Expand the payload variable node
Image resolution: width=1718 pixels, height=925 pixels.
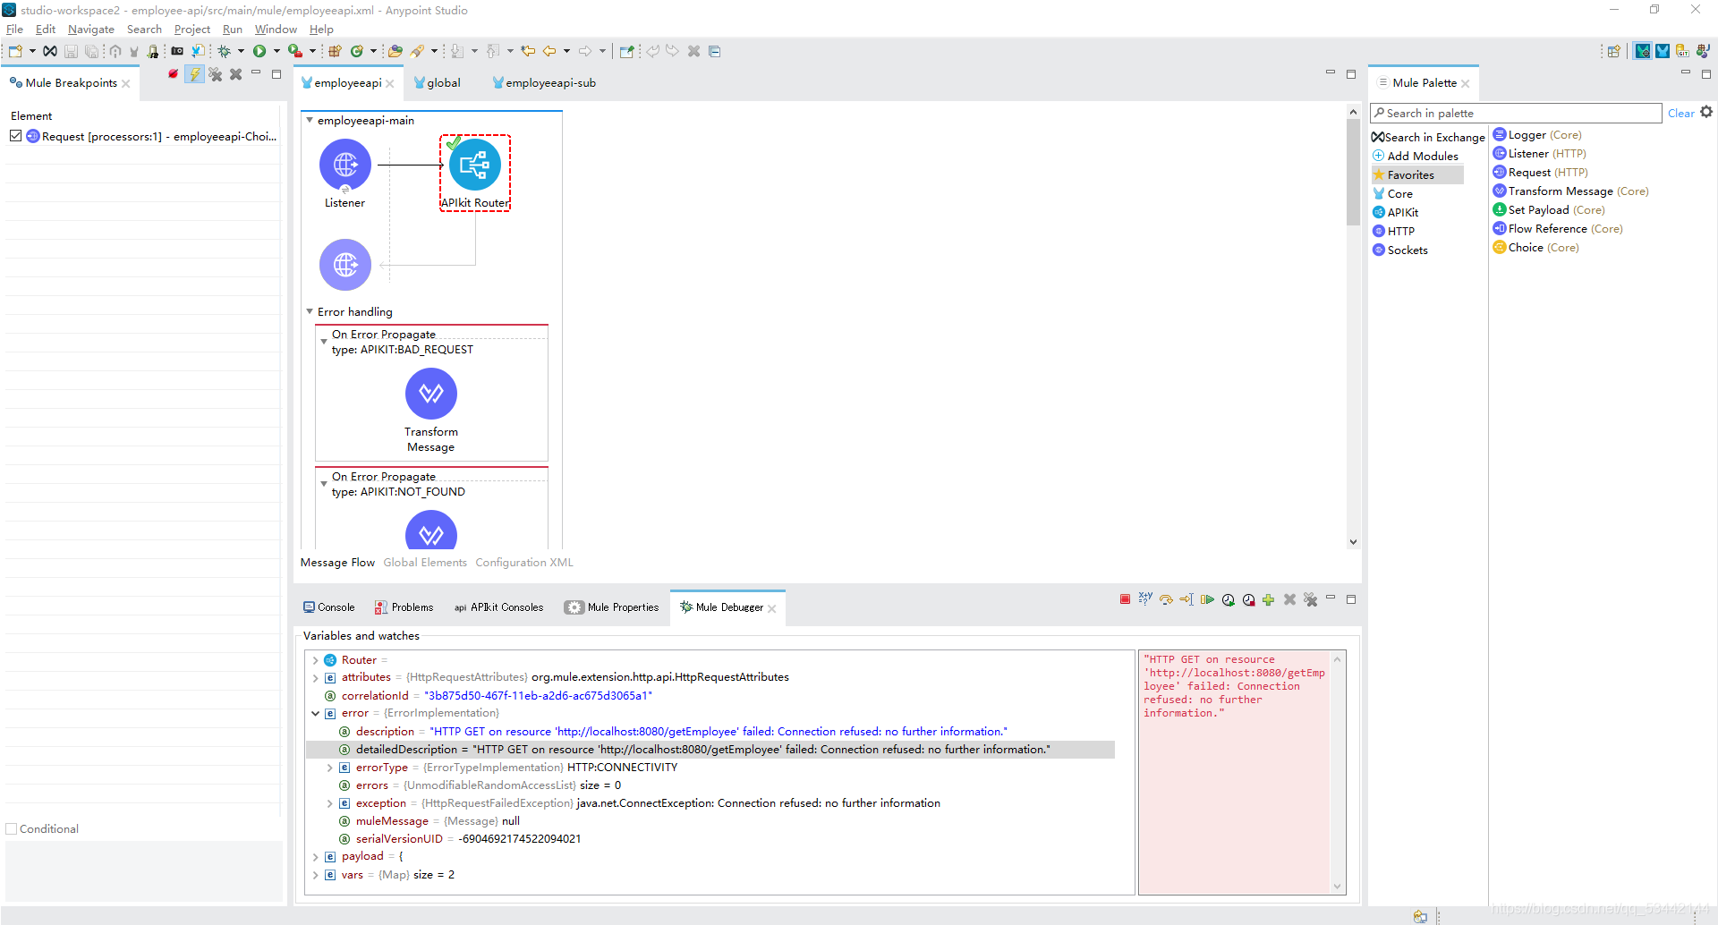[315, 857]
